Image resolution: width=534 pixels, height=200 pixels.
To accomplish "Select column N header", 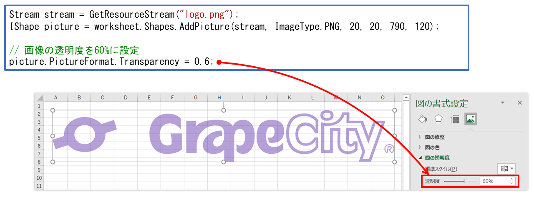I will point(359,98).
